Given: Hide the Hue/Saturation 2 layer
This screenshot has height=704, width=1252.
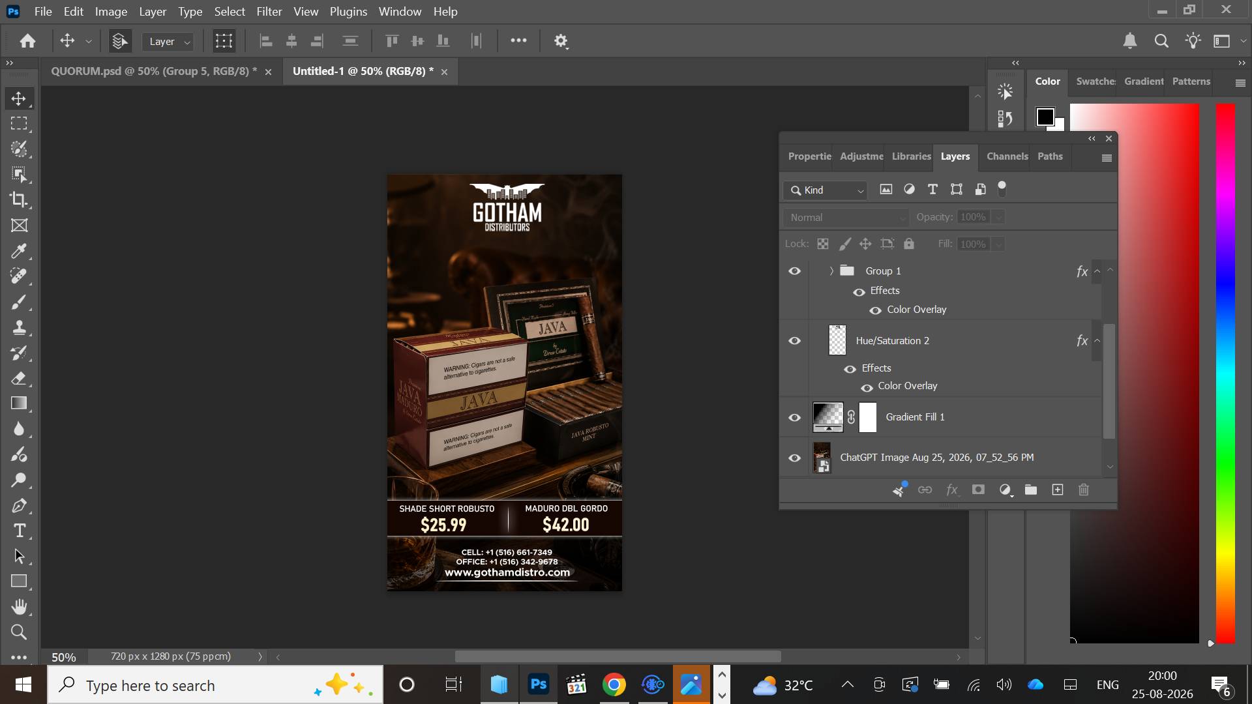Looking at the screenshot, I should click(x=794, y=341).
